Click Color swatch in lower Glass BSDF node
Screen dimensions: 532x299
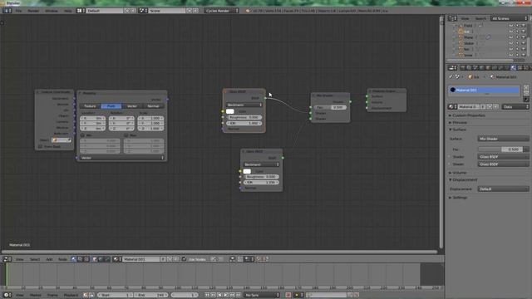click(x=247, y=171)
